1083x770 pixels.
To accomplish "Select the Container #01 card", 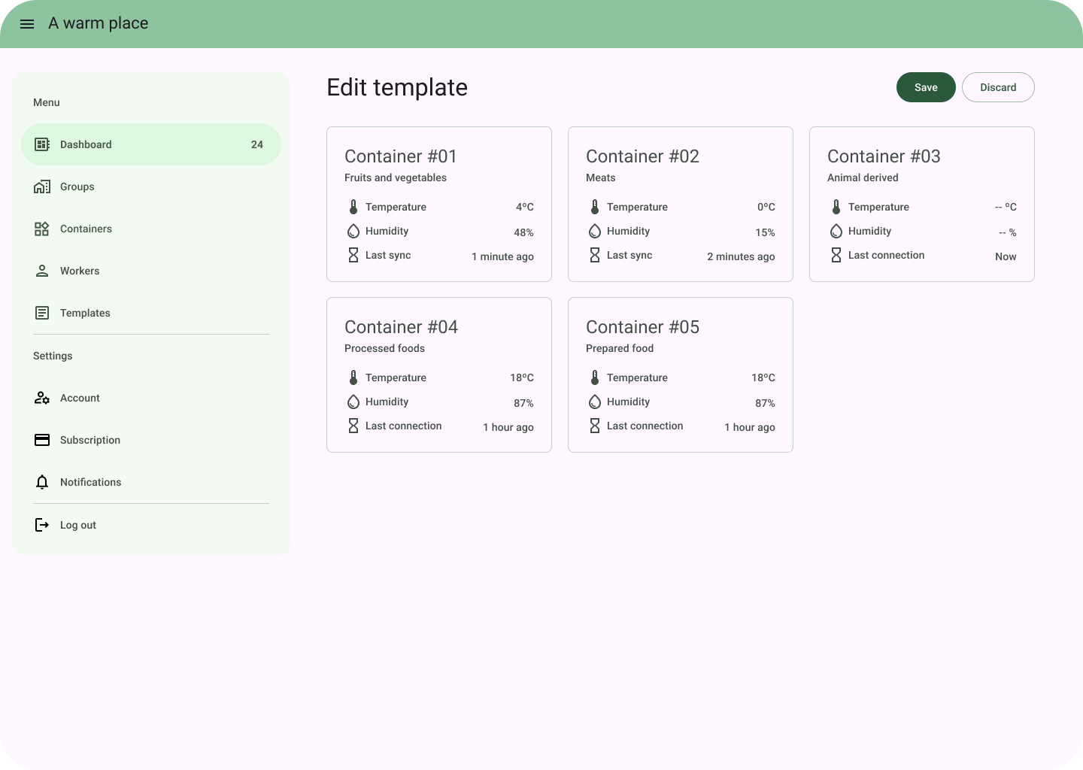I will 439,205.
